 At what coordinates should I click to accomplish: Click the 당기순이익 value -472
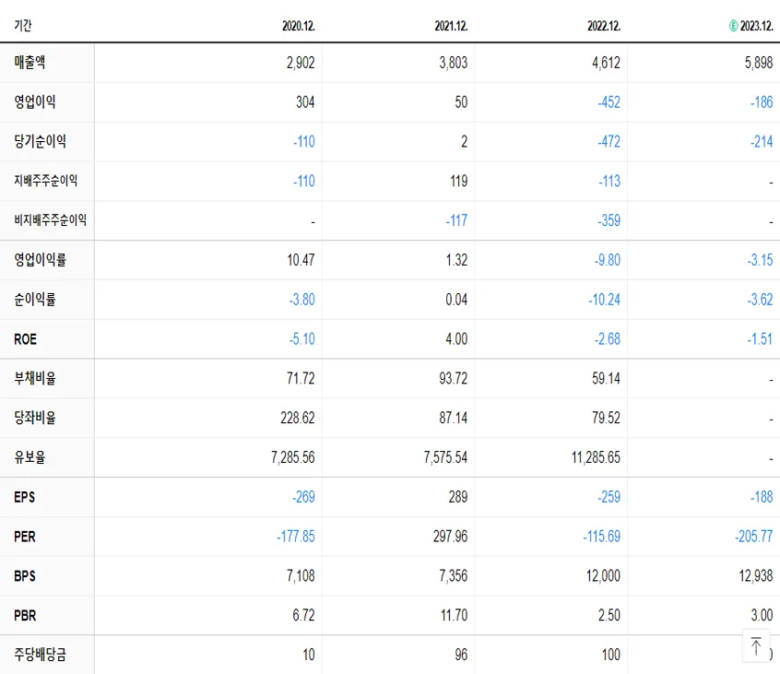609,142
